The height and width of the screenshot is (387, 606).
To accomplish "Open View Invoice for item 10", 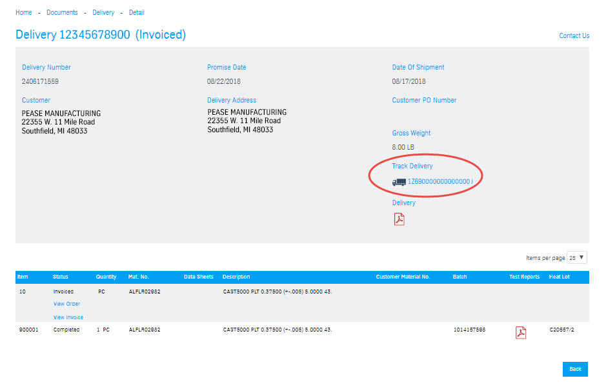I will pyautogui.click(x=68, y=317).
